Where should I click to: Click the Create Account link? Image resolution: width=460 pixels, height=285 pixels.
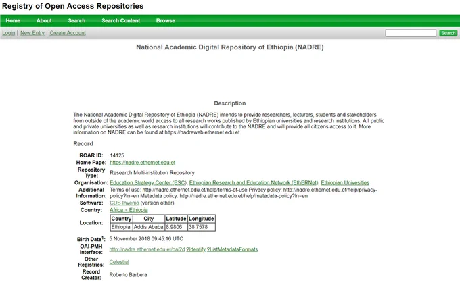pos(68,33)
